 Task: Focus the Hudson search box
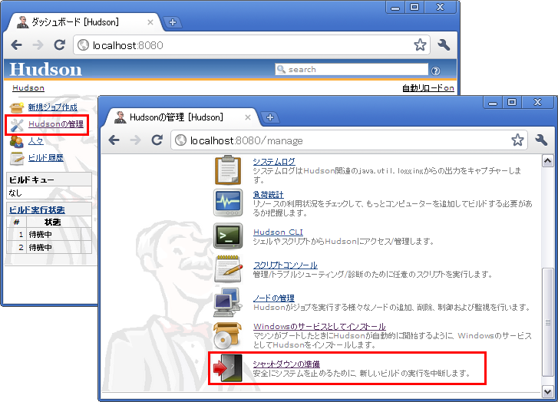[352, 69]
